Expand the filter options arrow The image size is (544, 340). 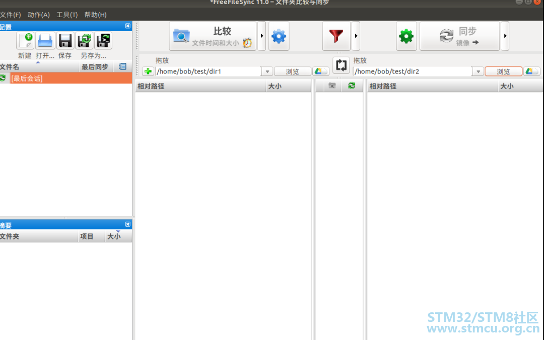[x=356, y=36]
